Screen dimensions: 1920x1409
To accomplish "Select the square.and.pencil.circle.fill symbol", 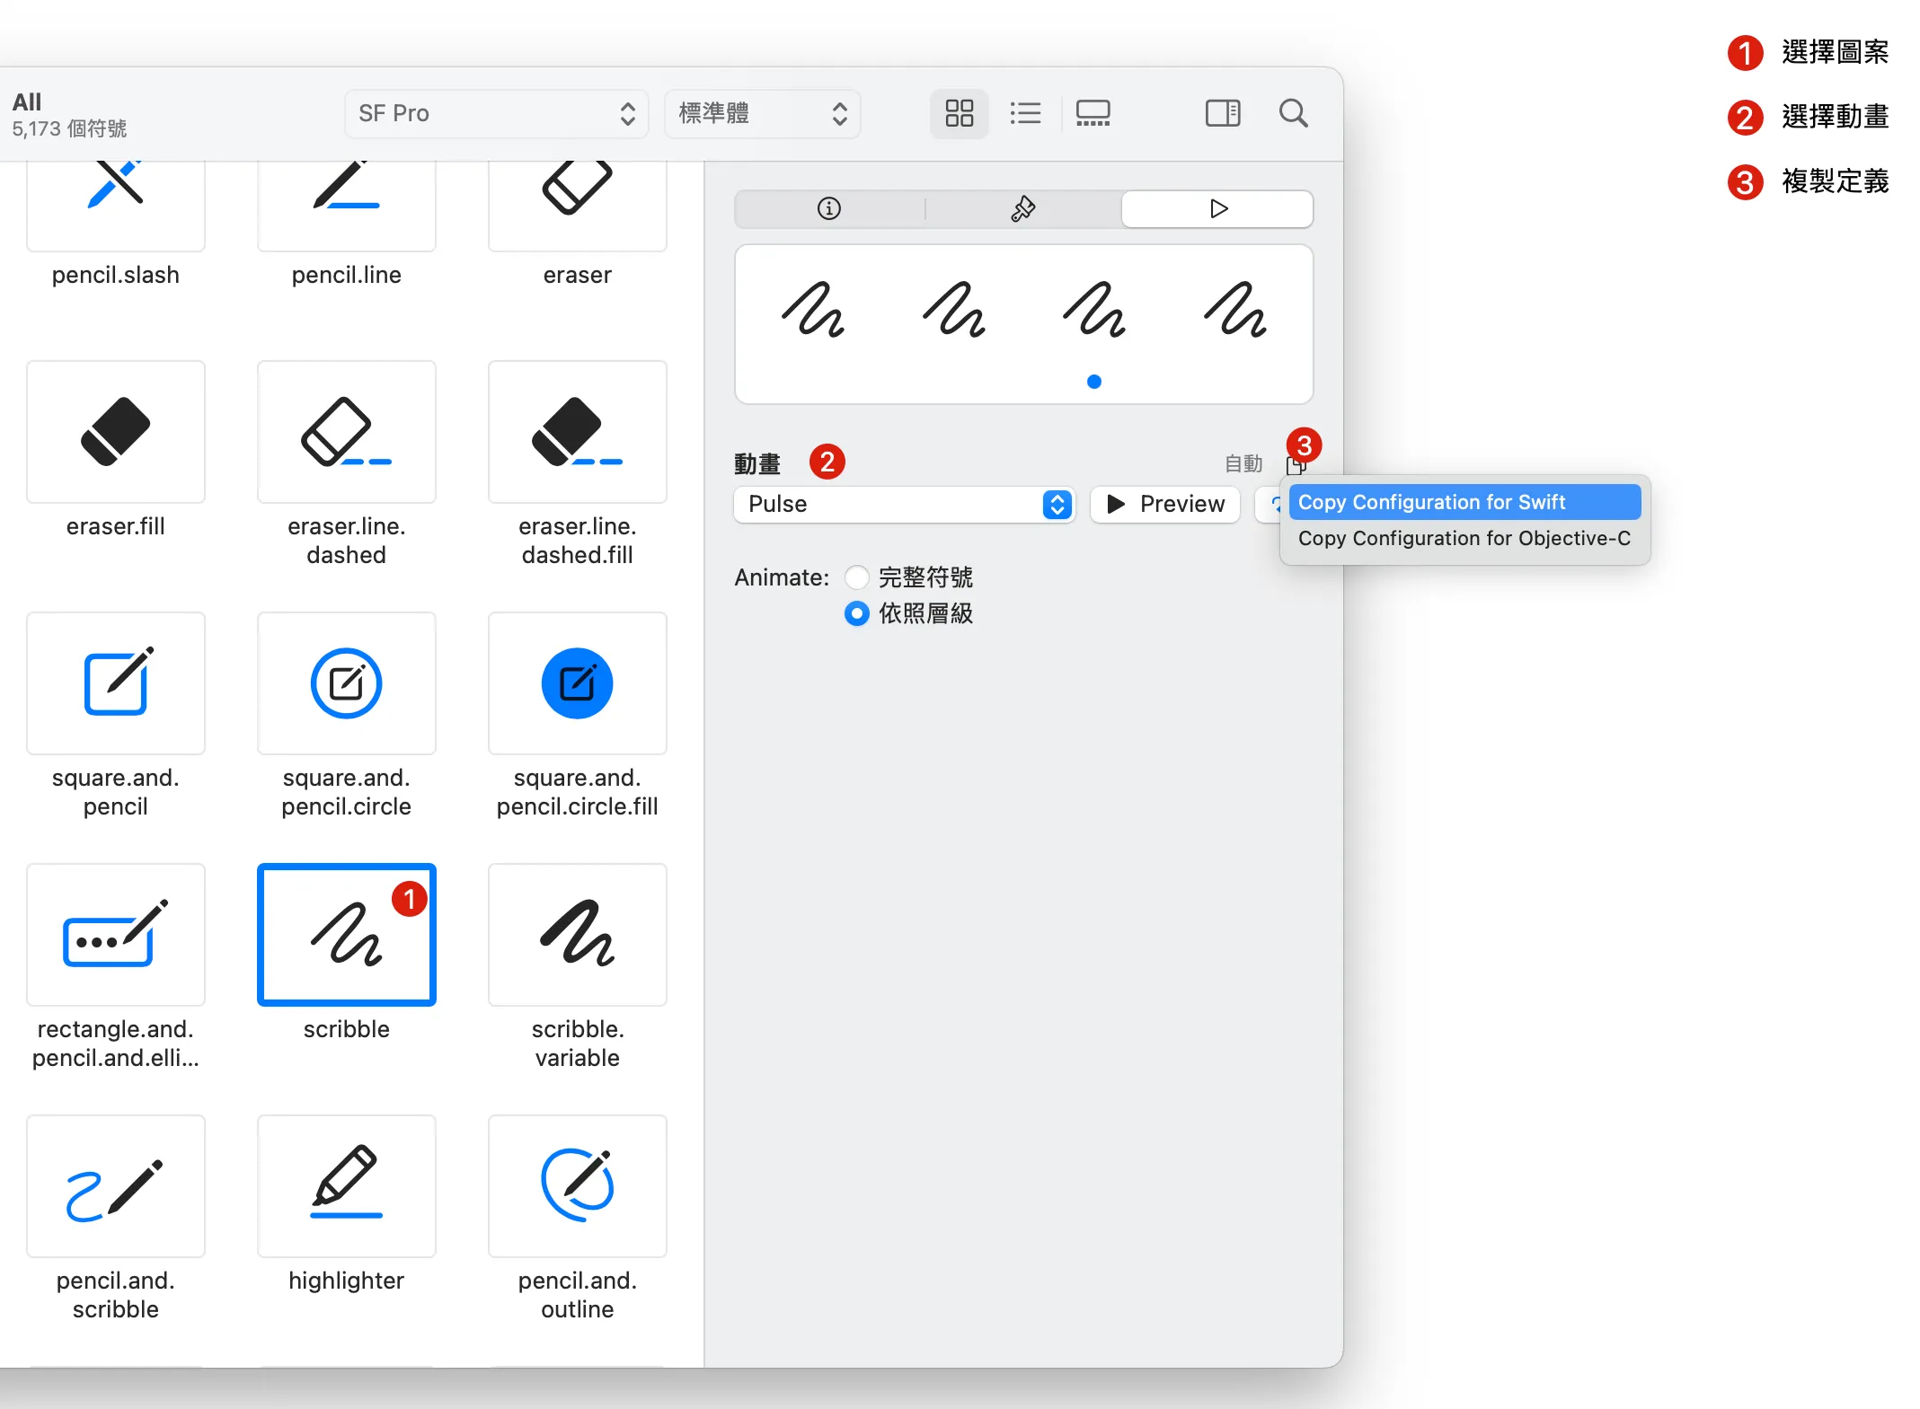I will click(x=577, y=683).
